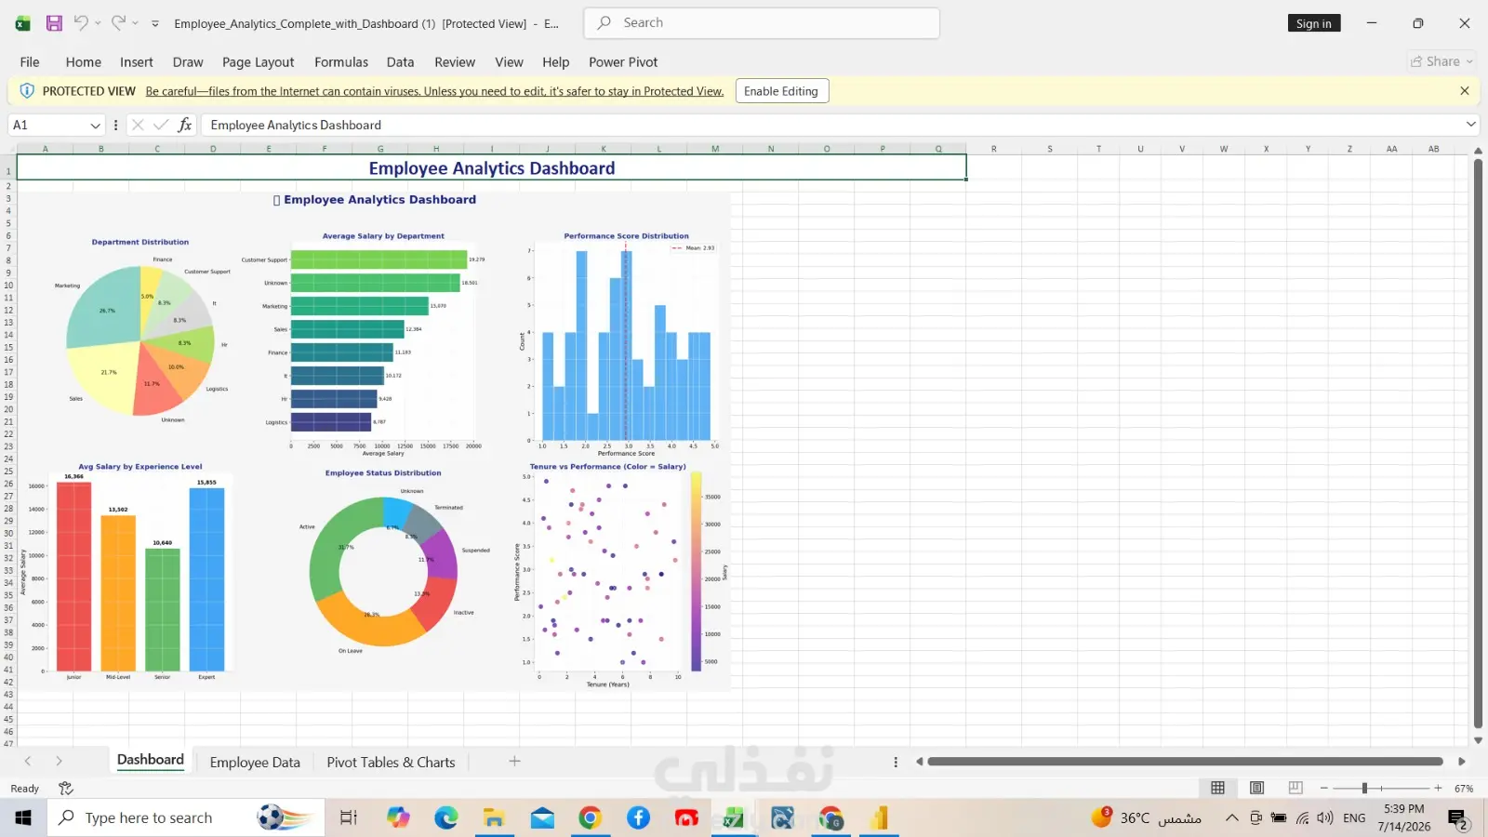Open Microsoft Edge from the taskbar
Image resolution: width=1488 pixels, height=837 pixels.
click(x=446, y=817)
